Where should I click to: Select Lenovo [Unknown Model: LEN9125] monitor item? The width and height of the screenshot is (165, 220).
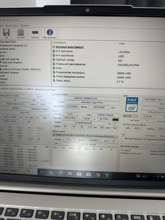(x=21, y=69)
